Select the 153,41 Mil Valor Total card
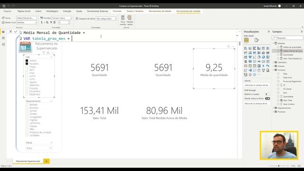Screen dimensions: 304x171 coord(99,113)
